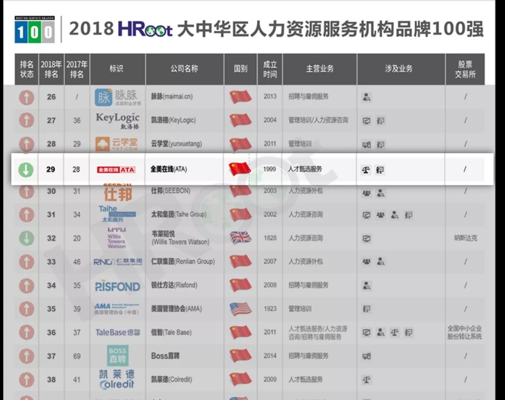Click the 主营业务 column header
The image size is (505, 400).
pos(320,69)
